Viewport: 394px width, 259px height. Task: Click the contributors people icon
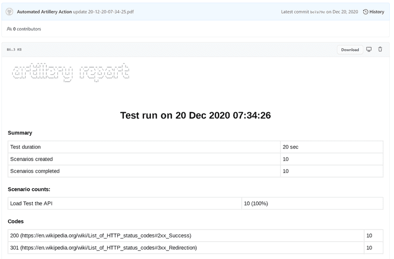pyautogui.click(x=9, y=29)
